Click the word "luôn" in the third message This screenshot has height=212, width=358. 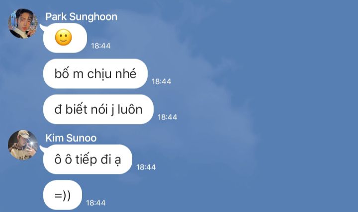tap(130, 109)
